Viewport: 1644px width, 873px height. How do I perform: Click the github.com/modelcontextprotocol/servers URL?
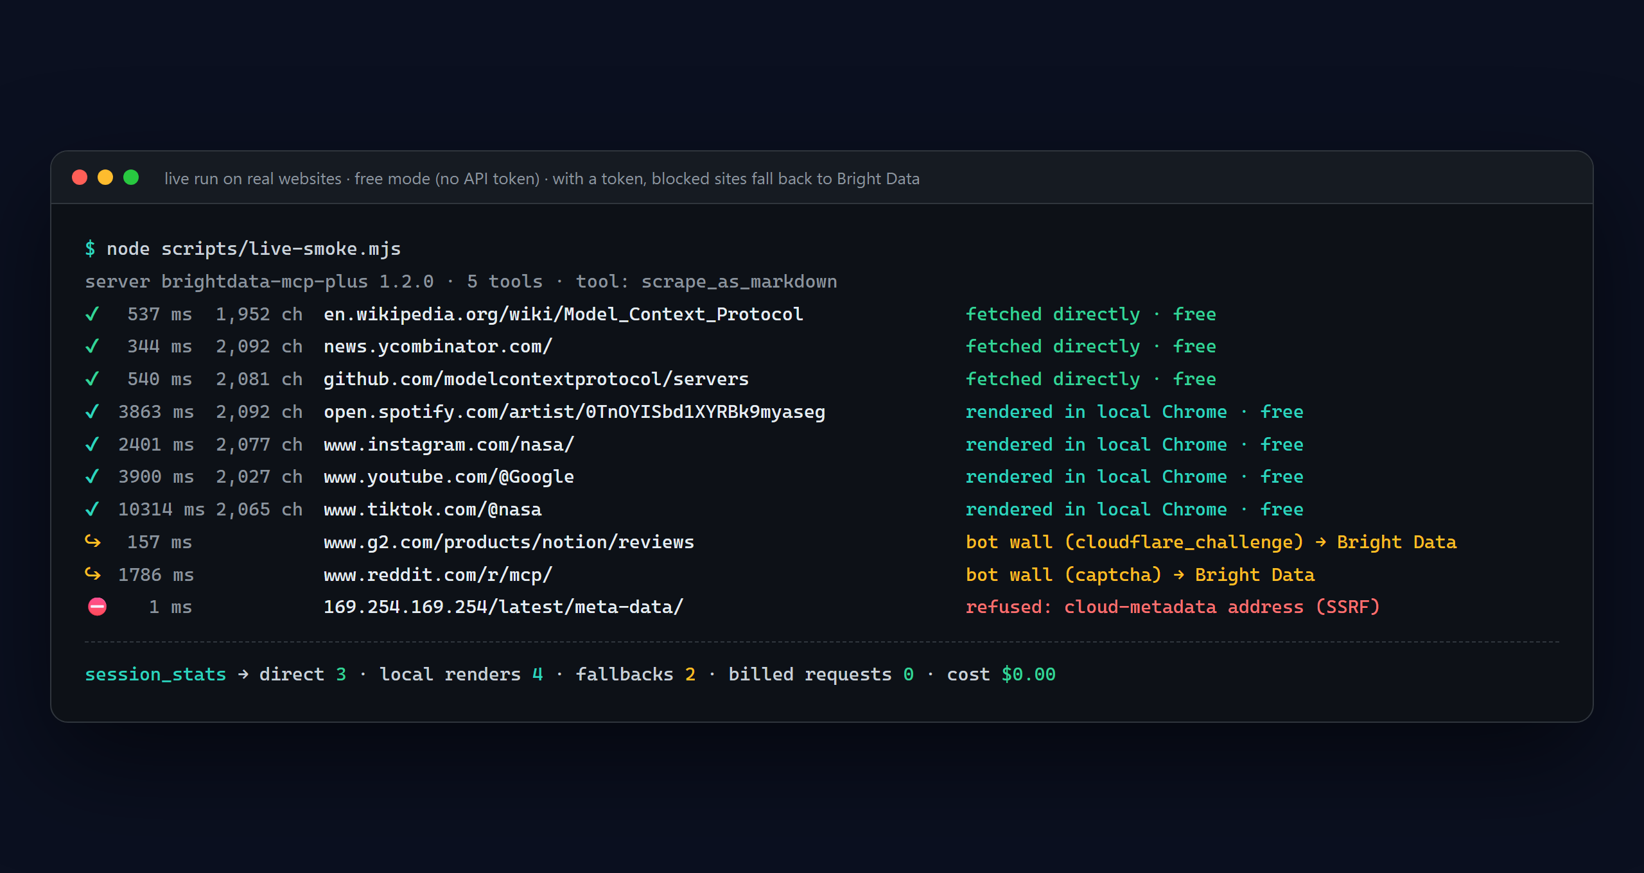click(x=536, y=379)
